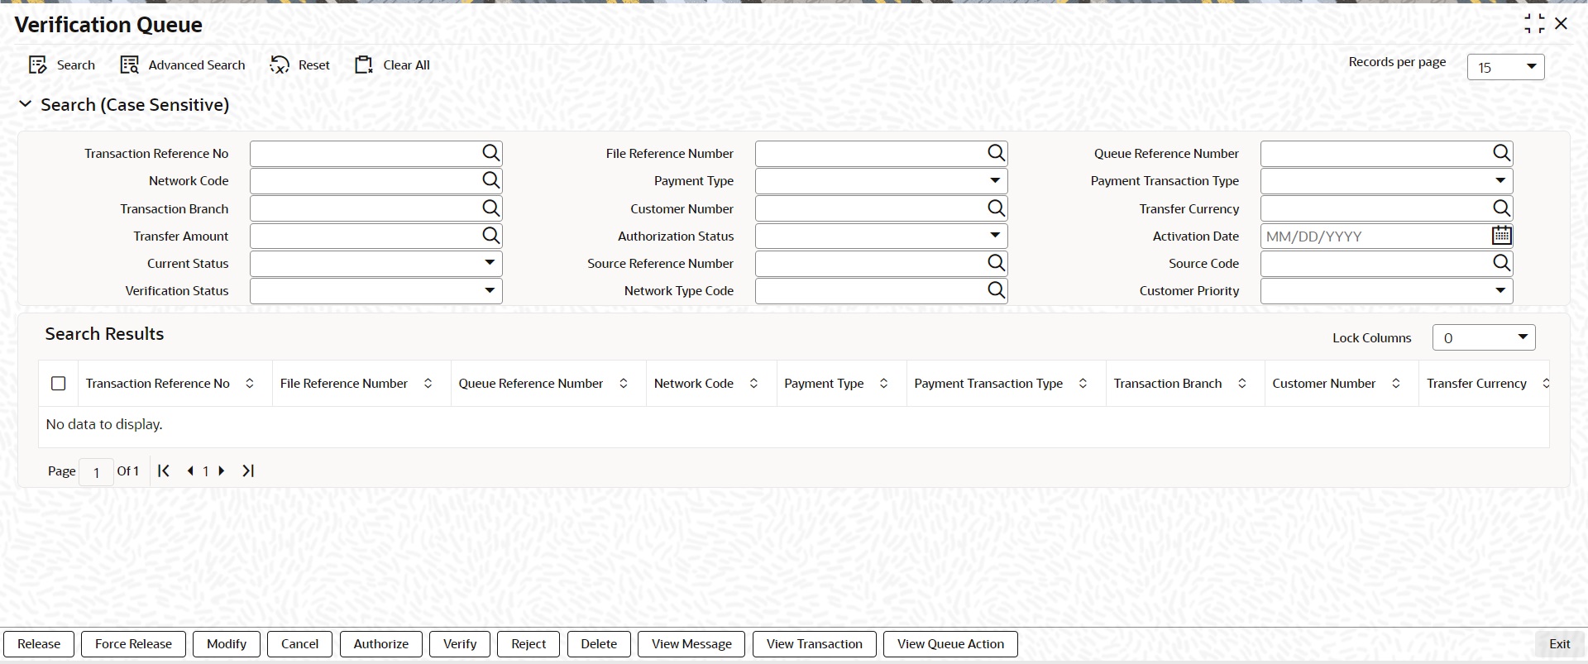Viewport: 1588px width, 664px height.
Task: Collapse the Search (Case Sensitive) section
Action: click(x=26, y=104)
